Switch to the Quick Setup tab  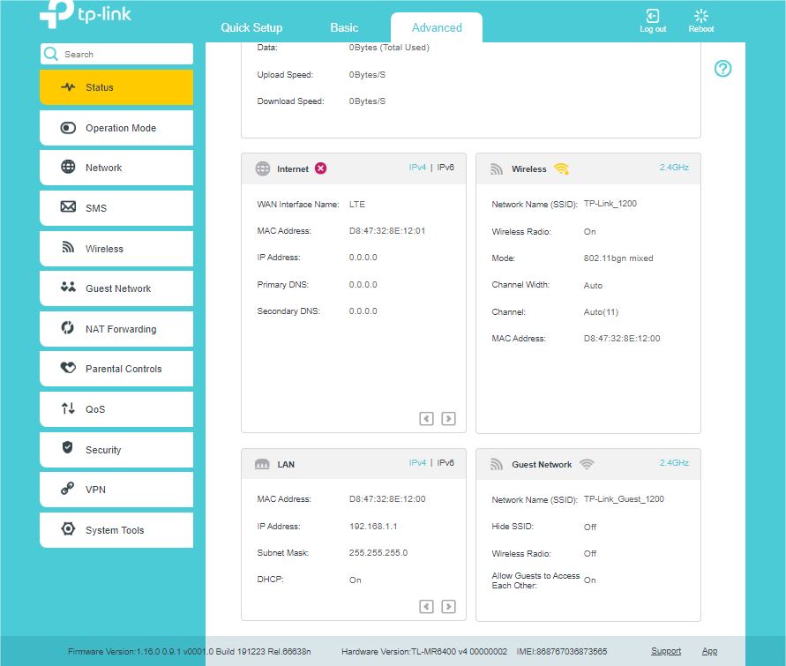point(251,27)
